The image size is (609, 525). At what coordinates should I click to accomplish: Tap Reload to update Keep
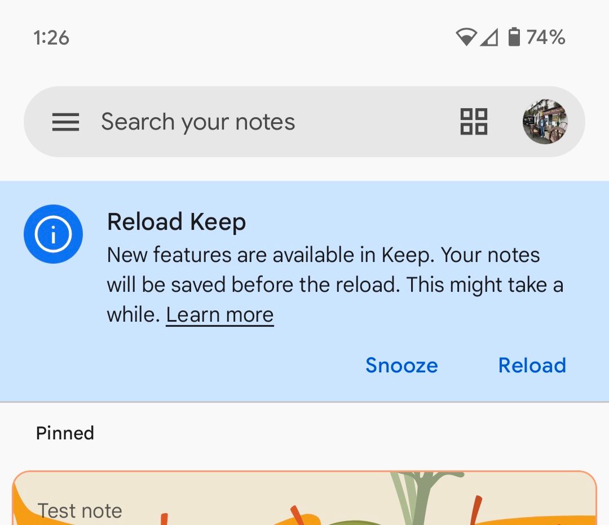(x=532, y=365)
